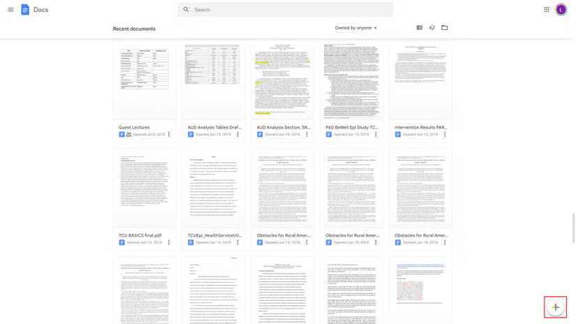Screen dimensions: 576x324
Task: Click the page vertical scrollbar
Action: 573,228
